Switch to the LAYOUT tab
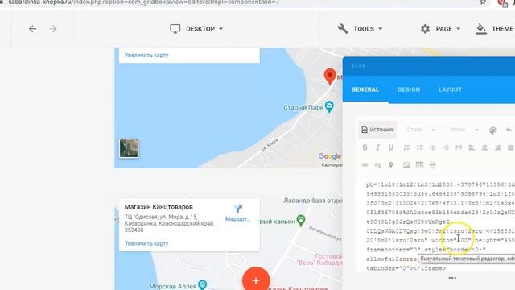Viewport: 515px width, 290px height. coord(450,89)
